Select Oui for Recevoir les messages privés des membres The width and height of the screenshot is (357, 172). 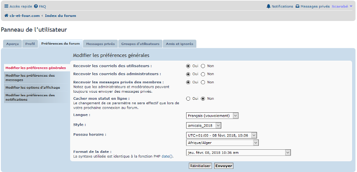coord(188,82)
